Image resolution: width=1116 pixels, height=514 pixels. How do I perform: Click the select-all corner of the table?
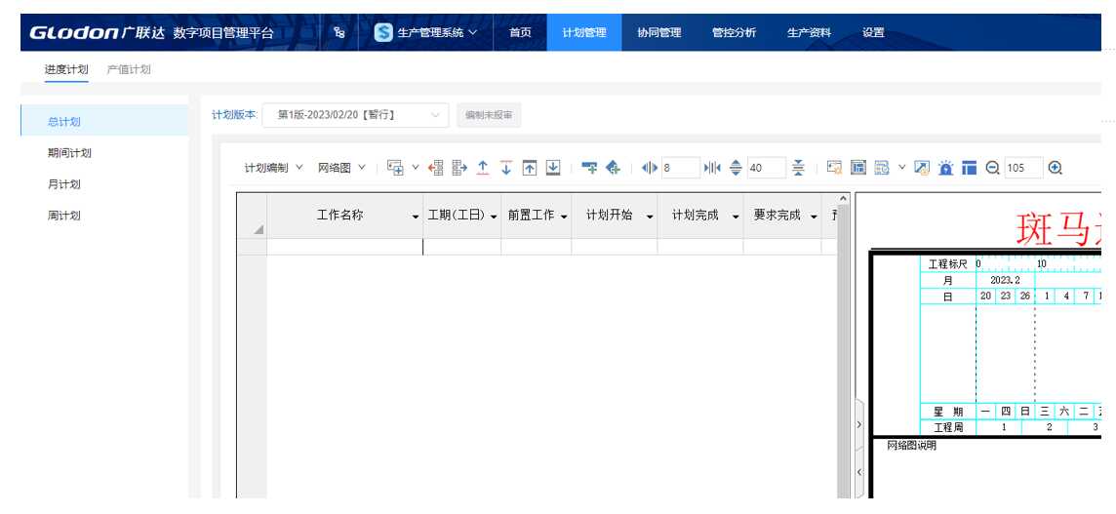[x=252, y=216]
